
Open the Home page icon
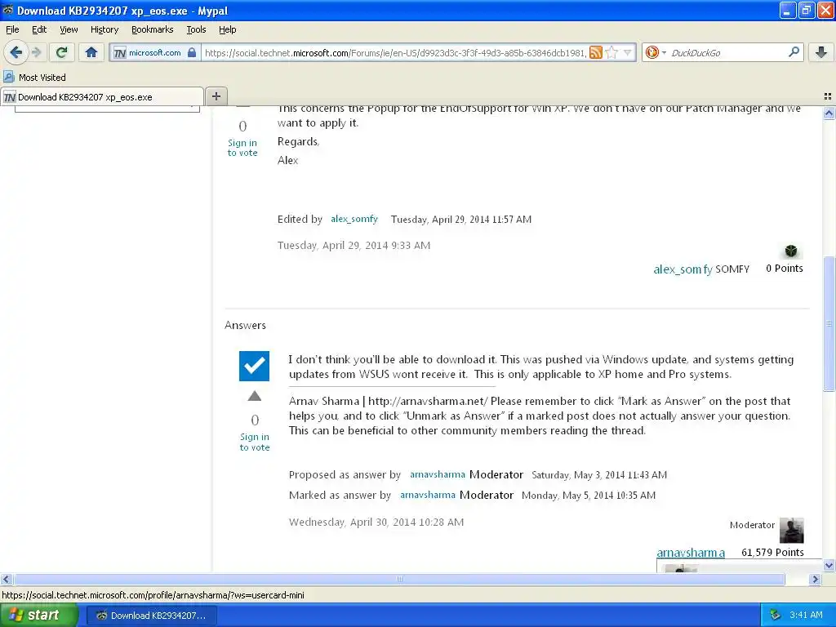pyautogui.click(x=91, y=52)
